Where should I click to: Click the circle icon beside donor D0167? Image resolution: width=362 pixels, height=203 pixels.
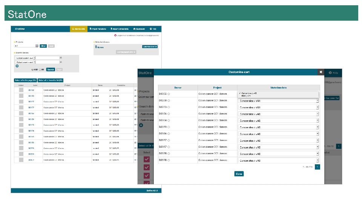point(169,147)
